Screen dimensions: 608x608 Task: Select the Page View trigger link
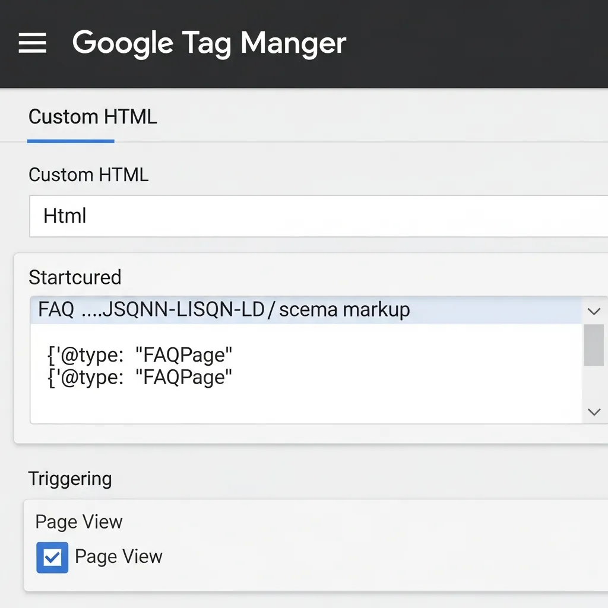pos(78,522)
